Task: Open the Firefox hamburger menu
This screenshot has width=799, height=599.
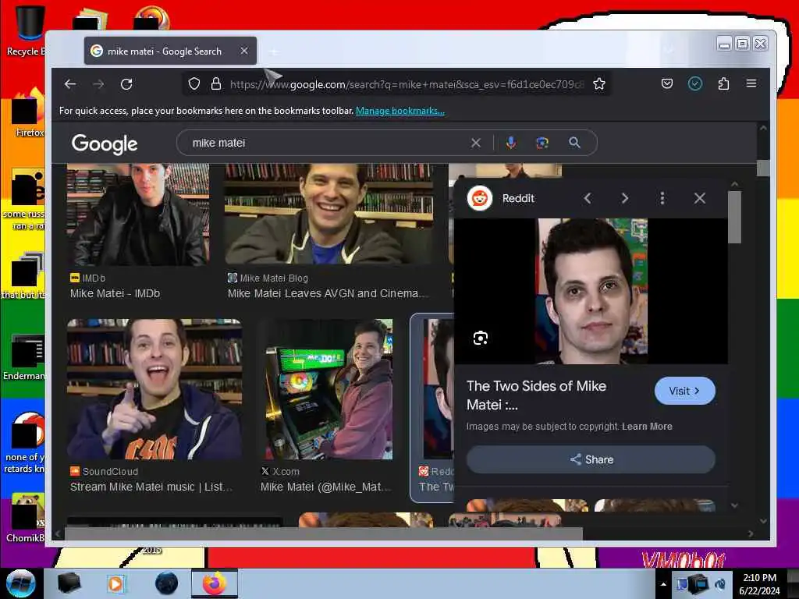Action: [751, 83]
